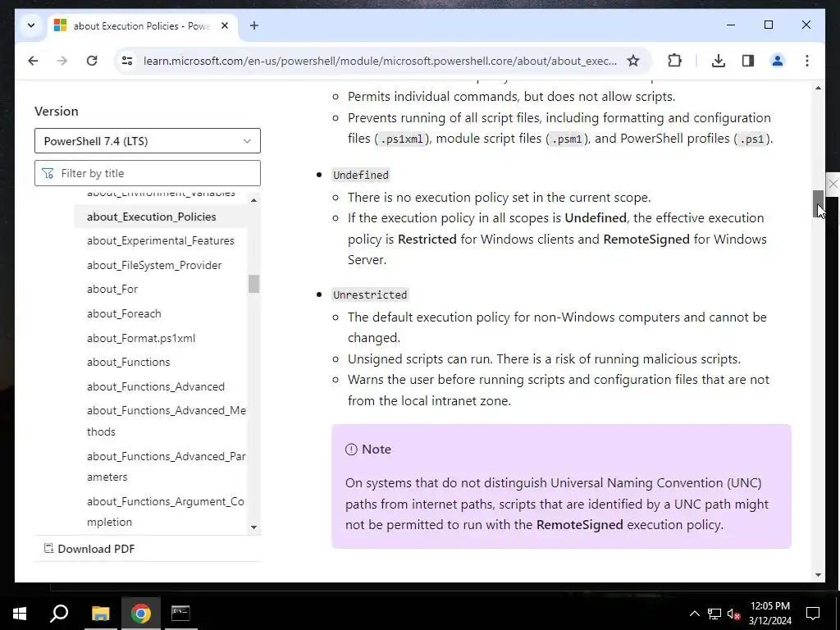Show hidden system tray icons
Image resolution: width=840 pixels, height=630 pixels.
pyautogui.click(x=694, y=614)
